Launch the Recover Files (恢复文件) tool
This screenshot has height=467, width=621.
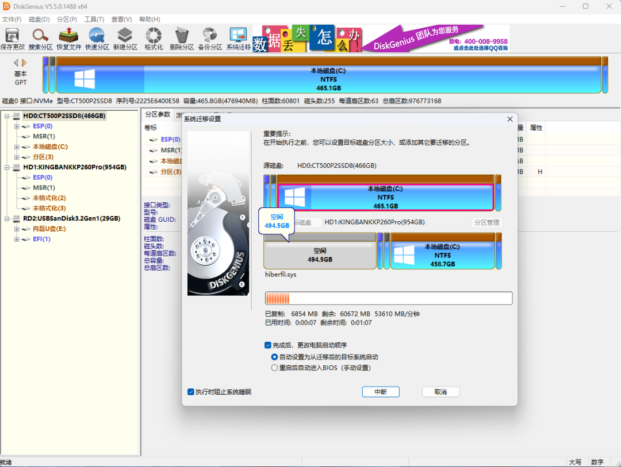coord(68,39)
